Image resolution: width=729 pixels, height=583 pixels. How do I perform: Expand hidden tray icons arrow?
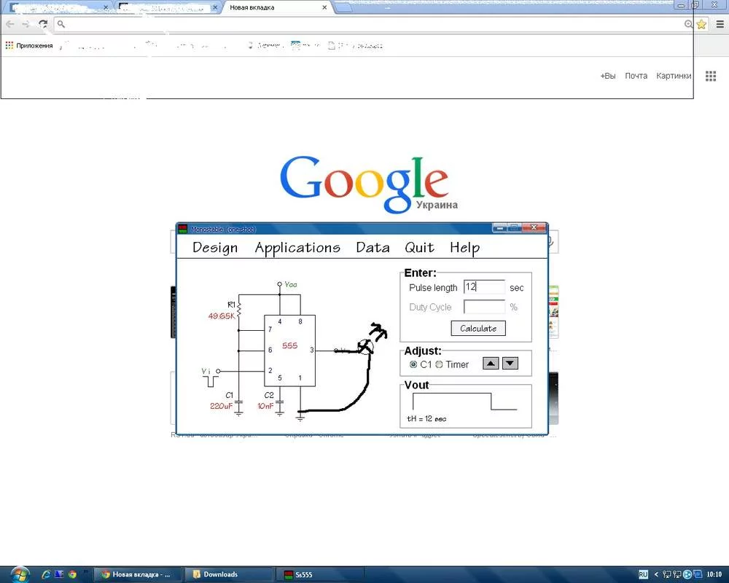656,575
